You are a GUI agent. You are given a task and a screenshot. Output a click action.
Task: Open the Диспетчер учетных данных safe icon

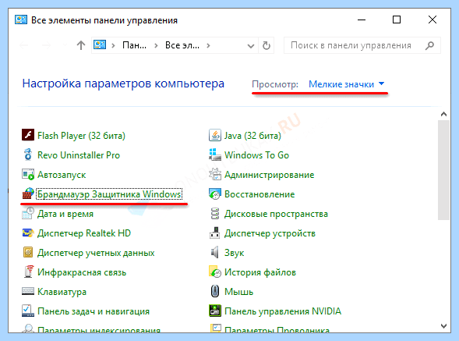(28, 252)
